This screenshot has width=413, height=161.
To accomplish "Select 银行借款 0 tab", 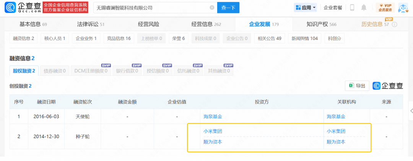I will (x=127, y=71).
